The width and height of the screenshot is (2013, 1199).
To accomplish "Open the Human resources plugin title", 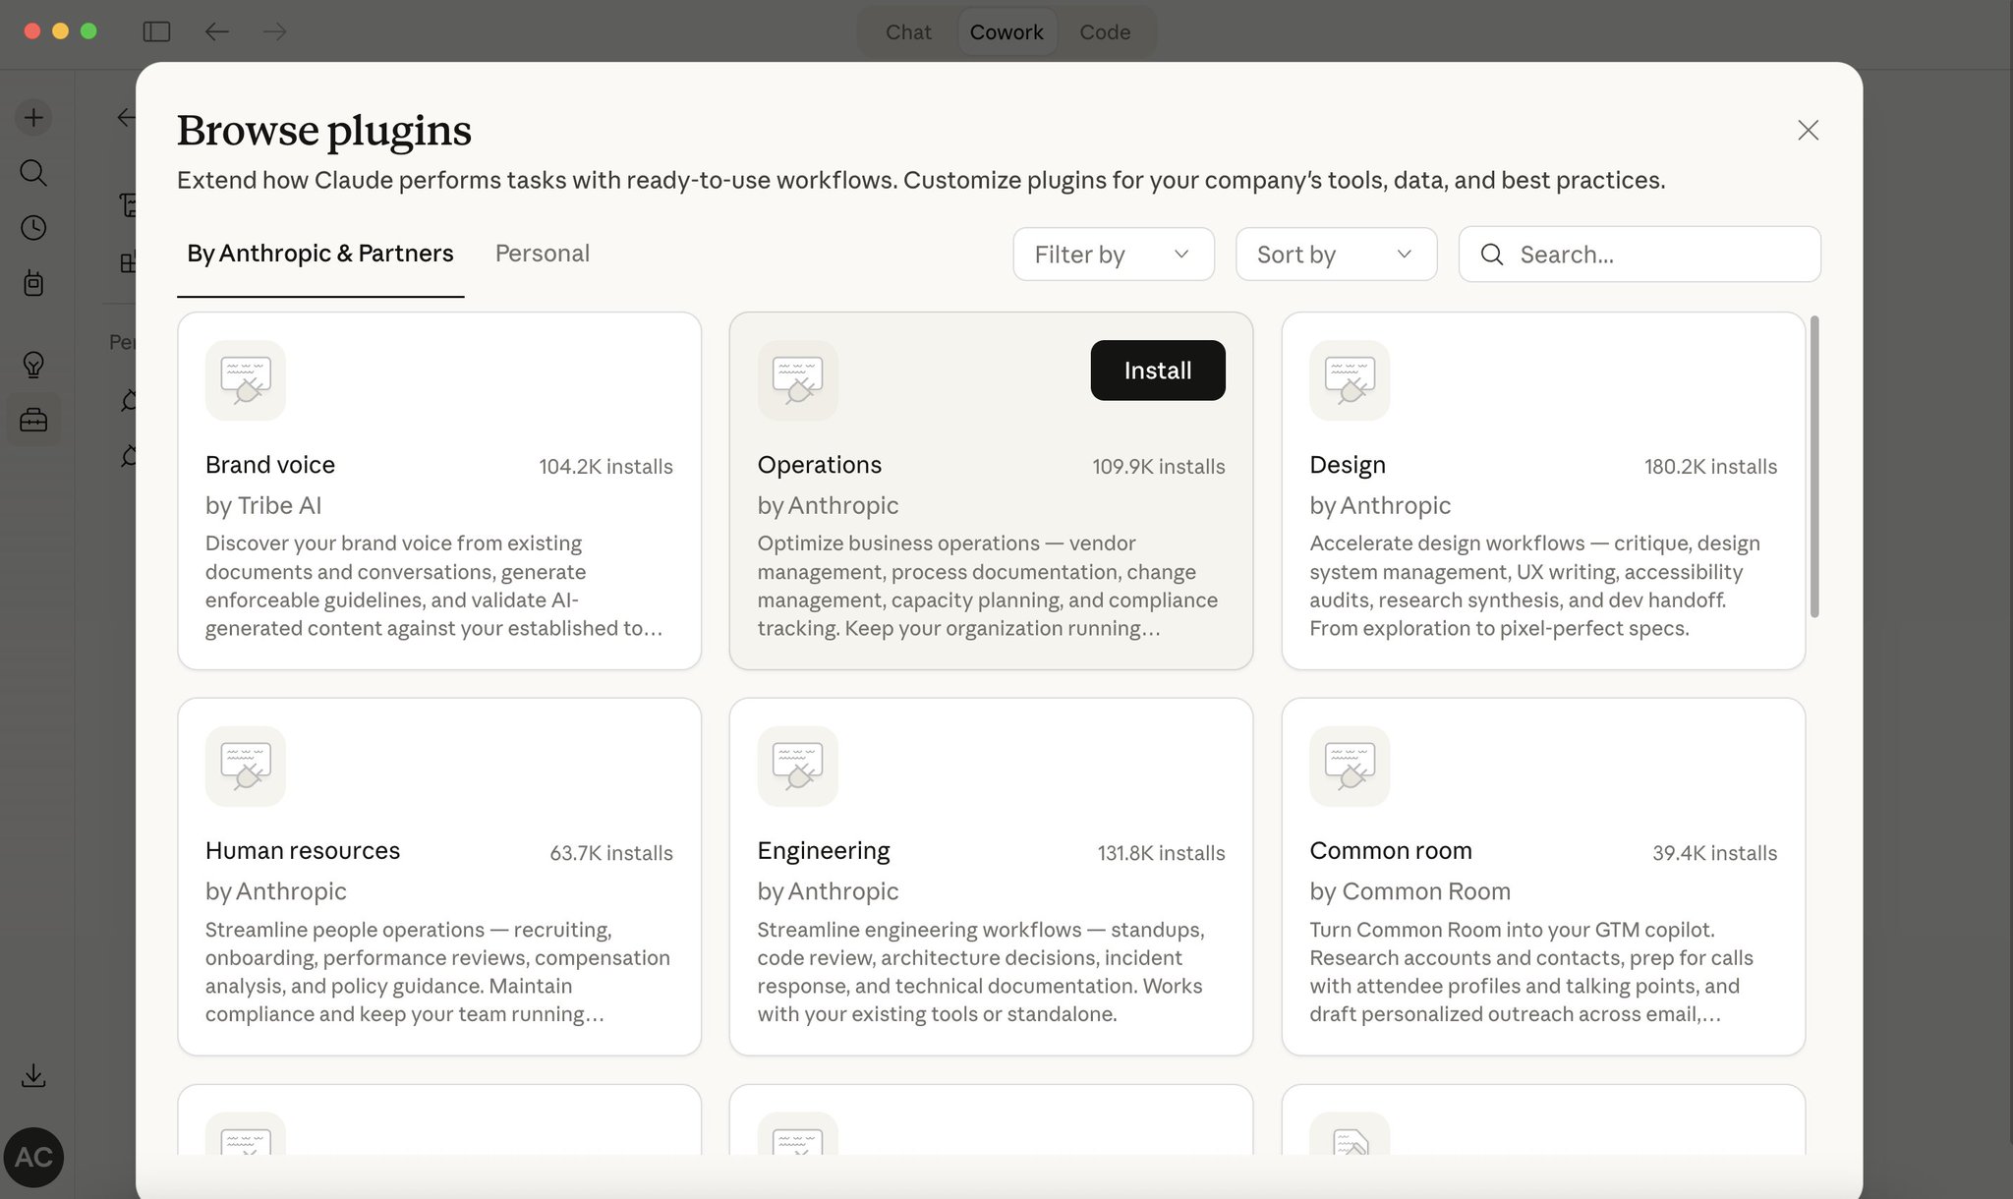I will click(x=303, y=851).
